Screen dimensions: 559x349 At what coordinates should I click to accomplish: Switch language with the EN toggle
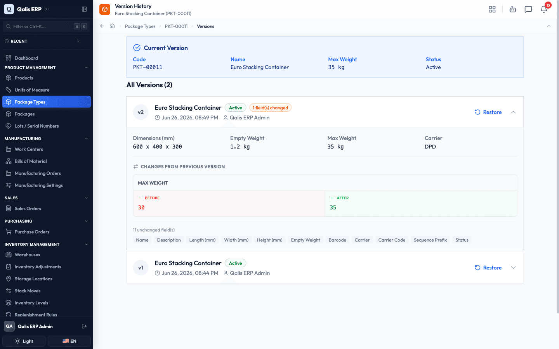click(69, 341)
